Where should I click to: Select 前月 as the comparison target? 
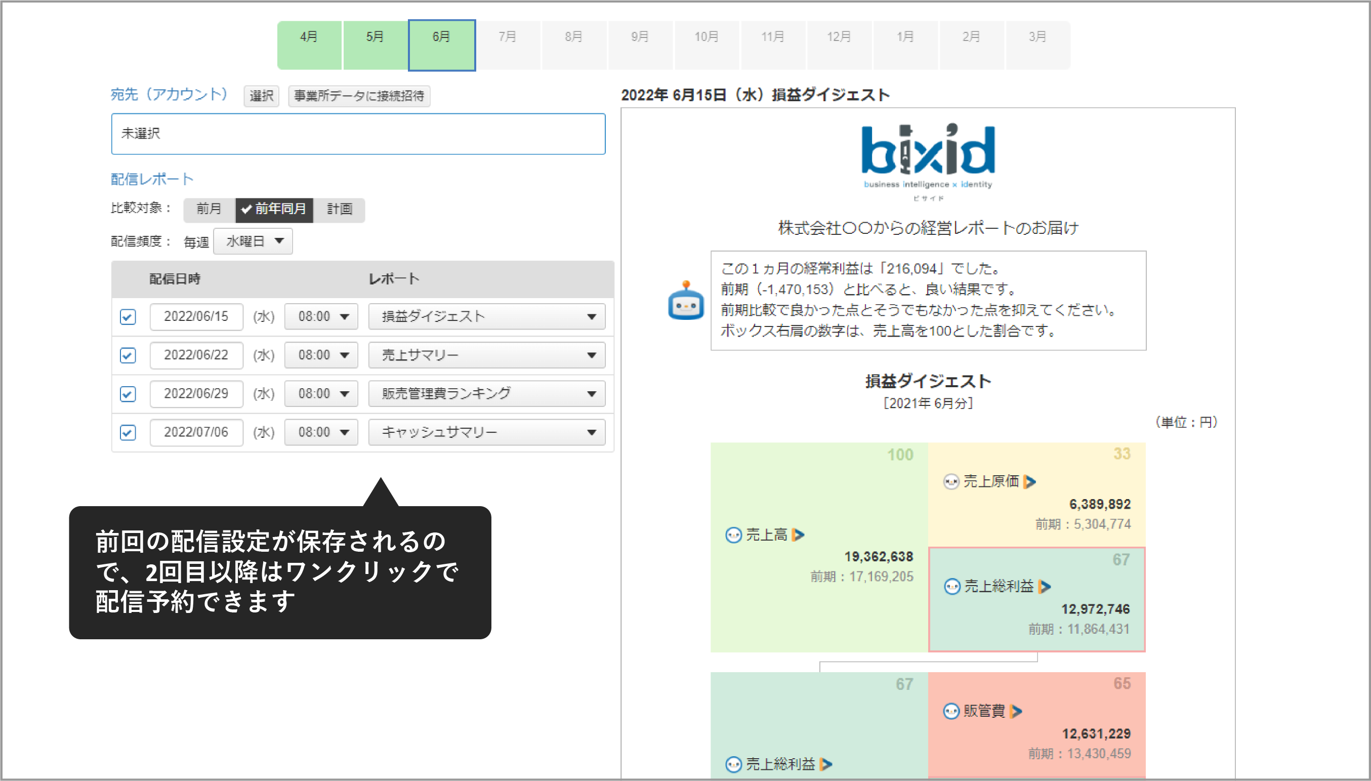209,209
